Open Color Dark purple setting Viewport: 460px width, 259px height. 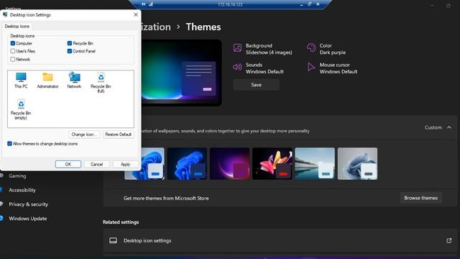click(326, 49)
